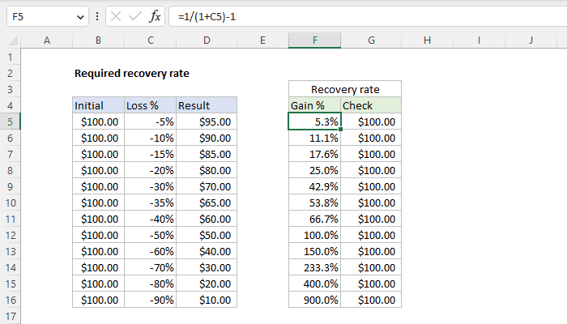Select column C header
Image resolution: width=567 pixels, height=324 pixels.
click(151, 40)
